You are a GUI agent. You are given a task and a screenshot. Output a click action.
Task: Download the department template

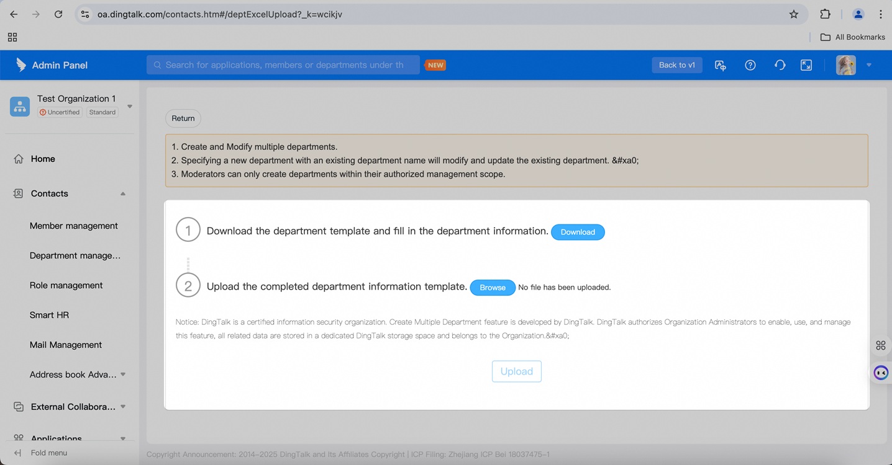pyautogui.click(x=578, y=232)
